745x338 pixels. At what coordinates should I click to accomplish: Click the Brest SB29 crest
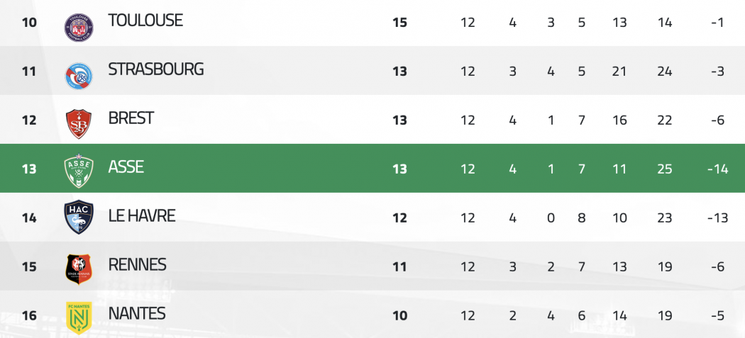79,124
